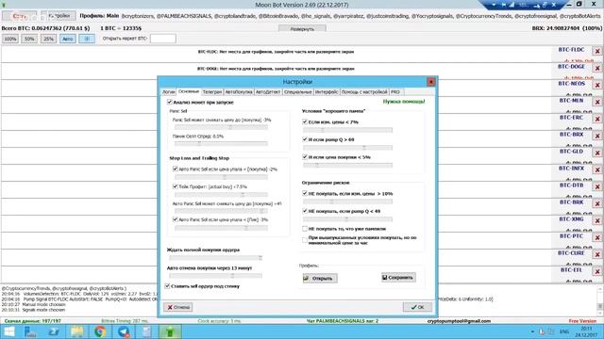Toggle 'Авто Panic Sell если цена упала < [Пик]' checkbox

[x=176, y=219]
